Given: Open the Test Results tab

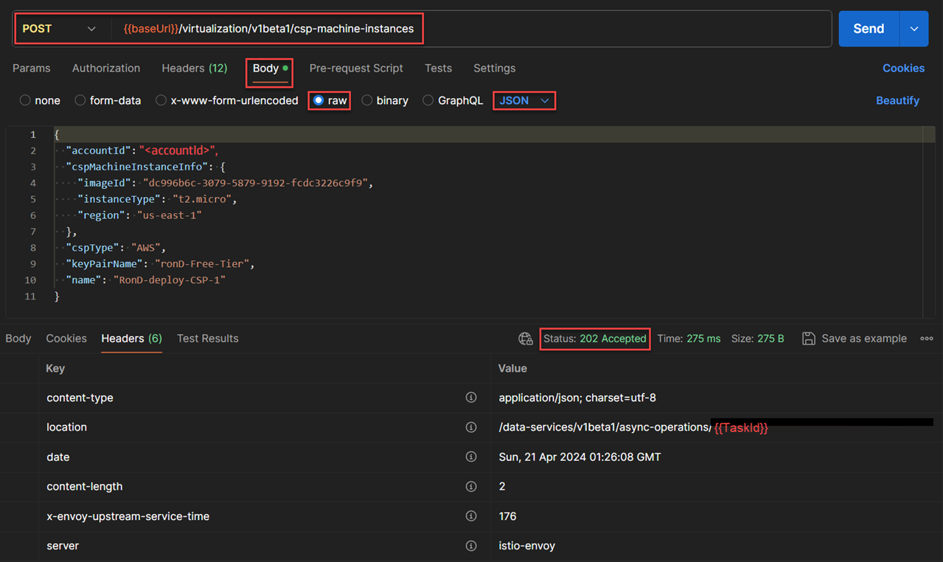Looking at the screenshot, I should click(208, 339).
